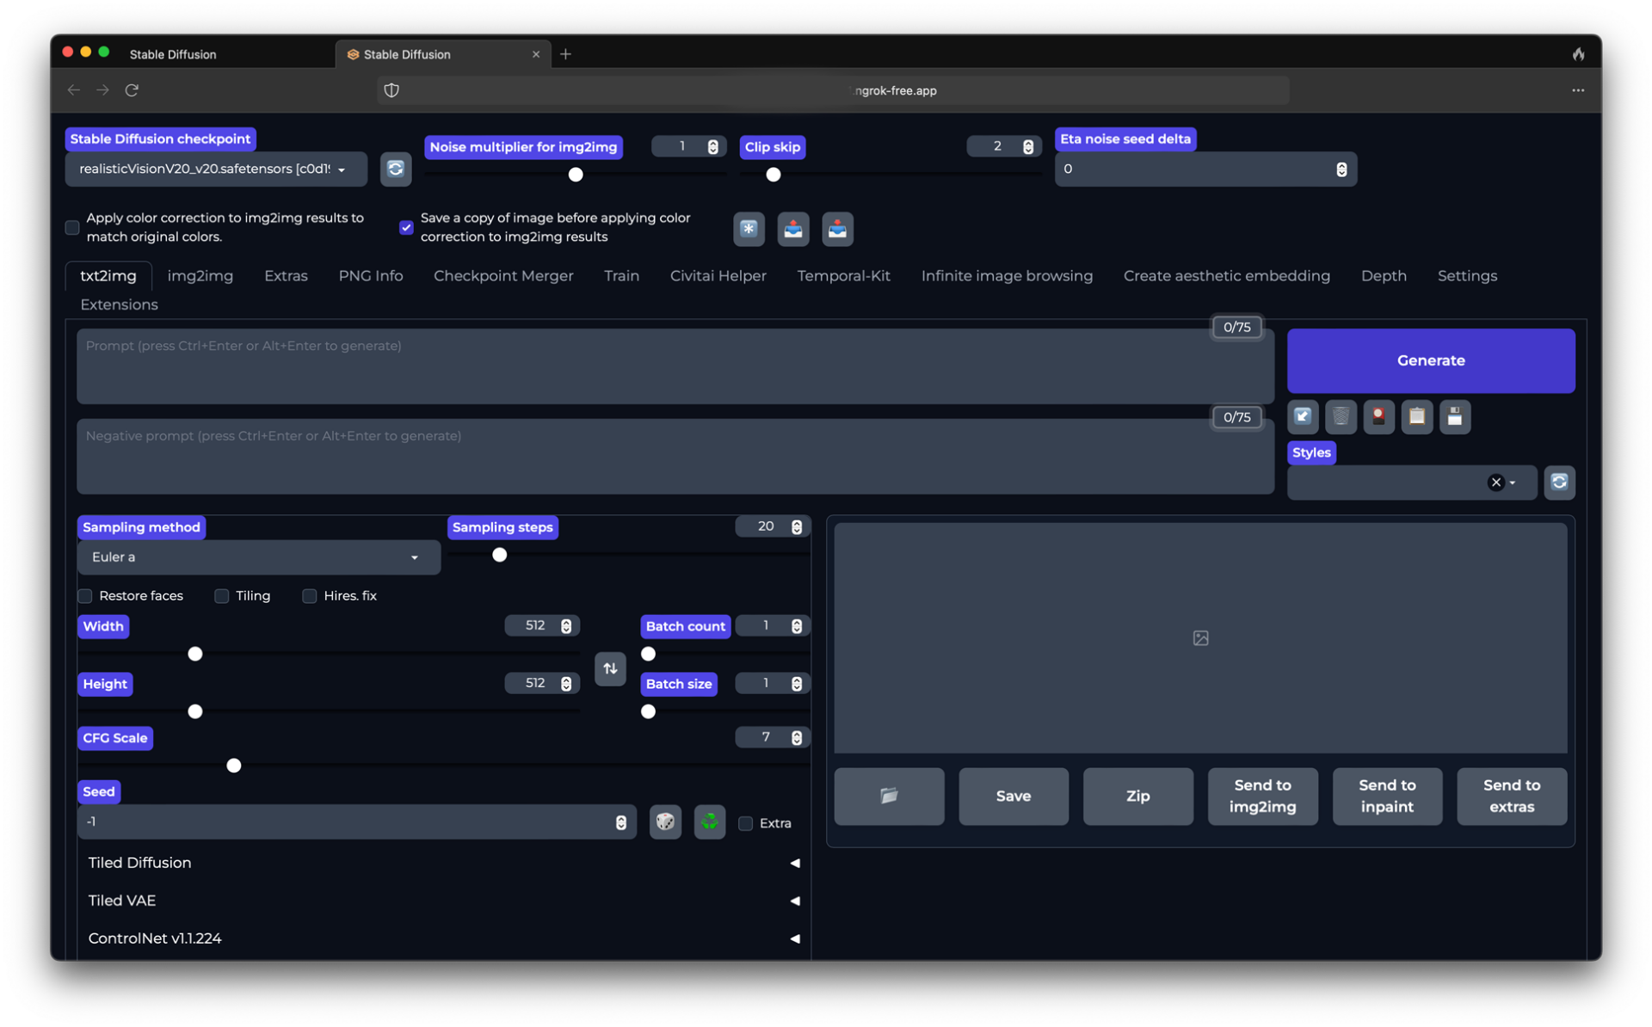This screenshot has width=1652, height=1027.
Task: Save style with the floppy disk icon
Action: [1455, 417]
